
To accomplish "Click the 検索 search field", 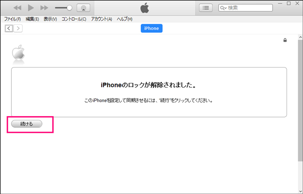I will pos(245,8).
